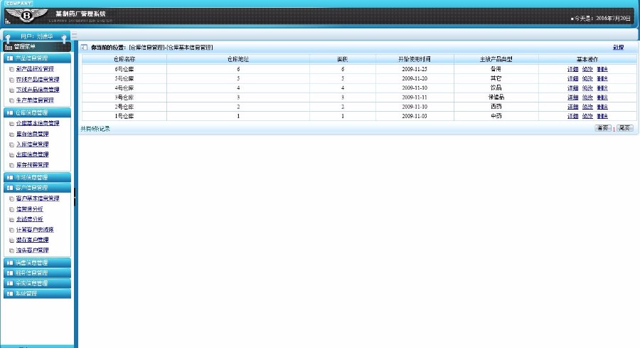Click the 今天是 2016年7月20日 date text
Image resolution: width=640 pixels, height=348 pixels.
pyautogui.click(x=602, y=18)
